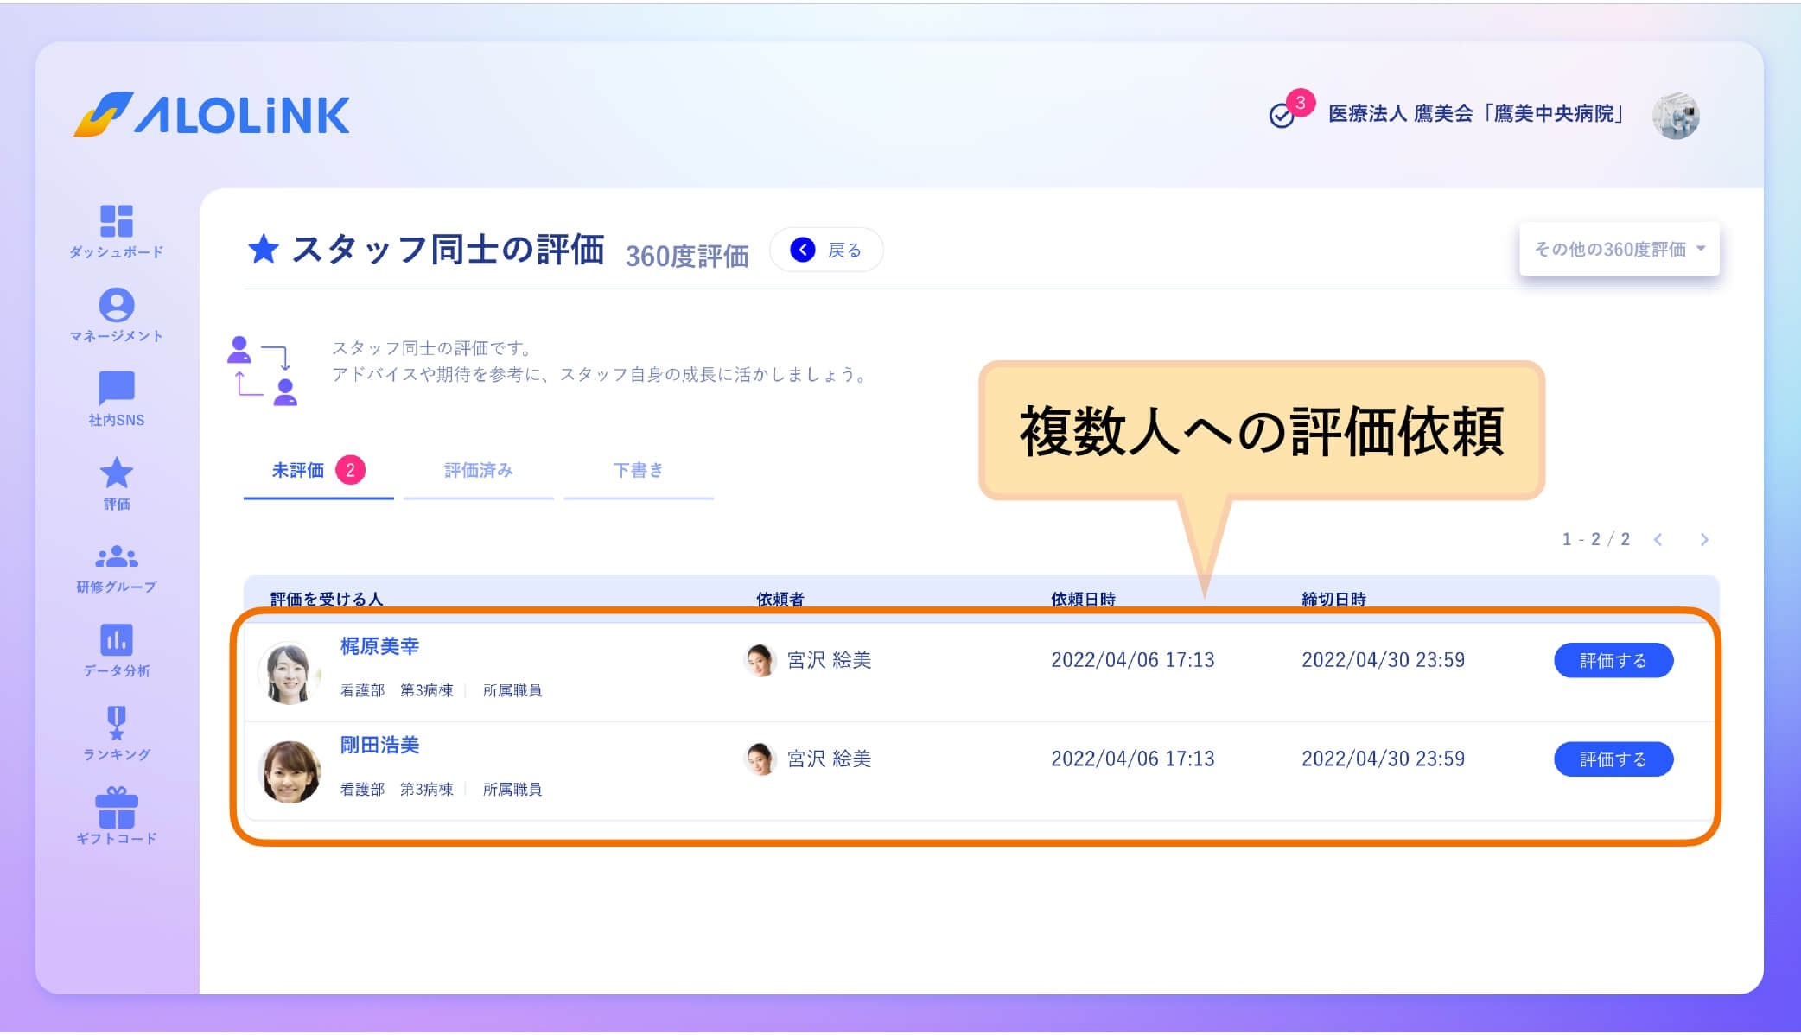Click the next page arrow
The height and width of the screenshot is (1035, 1801).
tap(1703, 538)
